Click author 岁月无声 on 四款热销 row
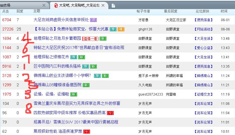This screenshot has height=135, width=235. 145,113
